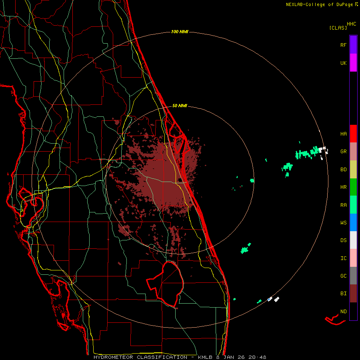
Task: Click the BI legend label
Action: tap(344, 294)
